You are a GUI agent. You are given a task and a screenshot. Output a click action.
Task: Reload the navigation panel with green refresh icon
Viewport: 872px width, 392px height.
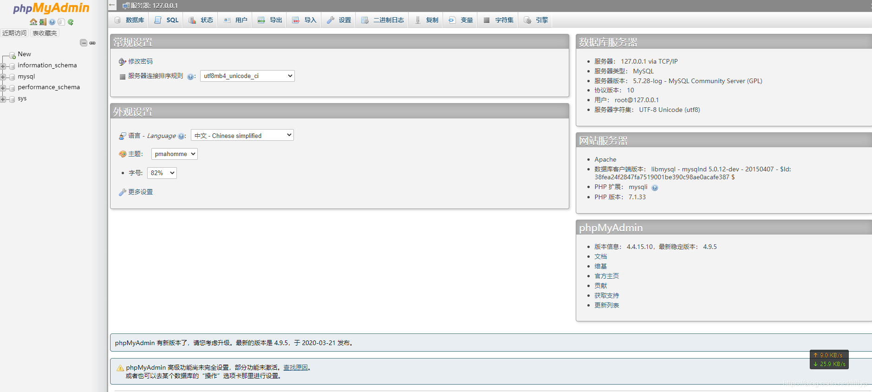[71, 22]
